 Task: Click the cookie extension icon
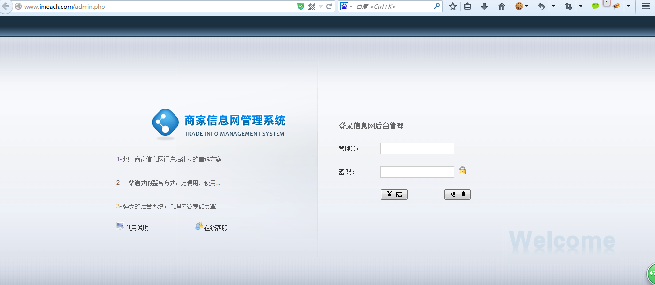519,6
